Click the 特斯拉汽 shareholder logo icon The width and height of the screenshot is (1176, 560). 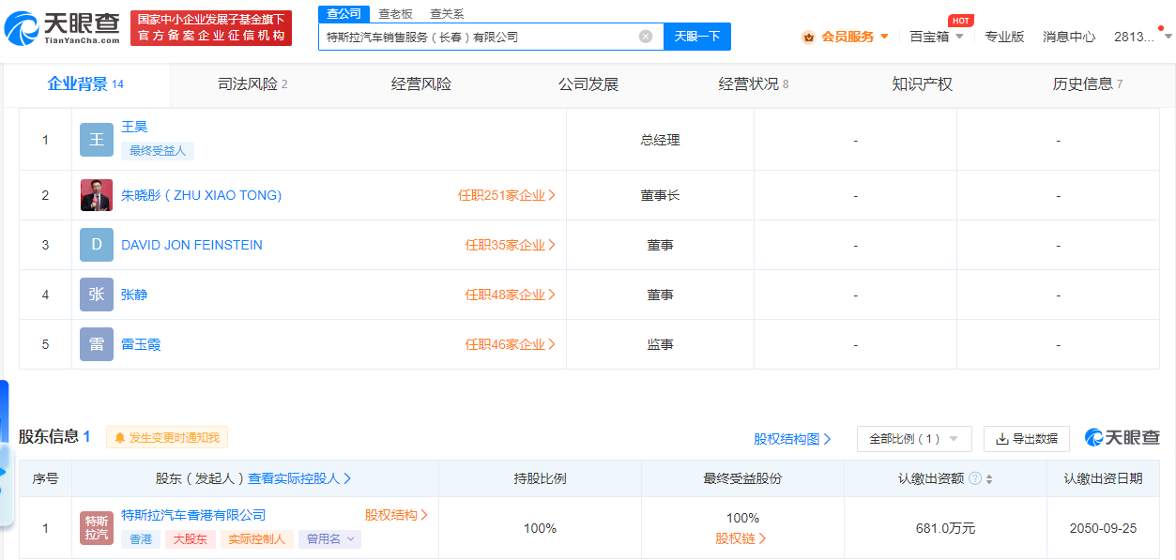97,528
